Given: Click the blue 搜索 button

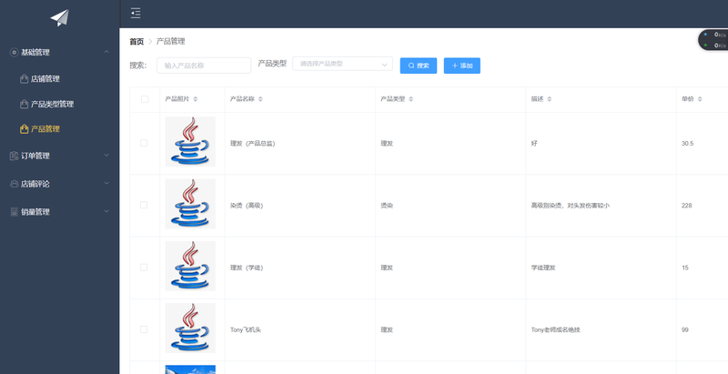Looking at the screenshot, I should 419,66.
